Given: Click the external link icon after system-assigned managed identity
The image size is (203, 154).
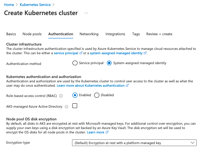Looking at the screenshot, I should click(x=145, y=53).
